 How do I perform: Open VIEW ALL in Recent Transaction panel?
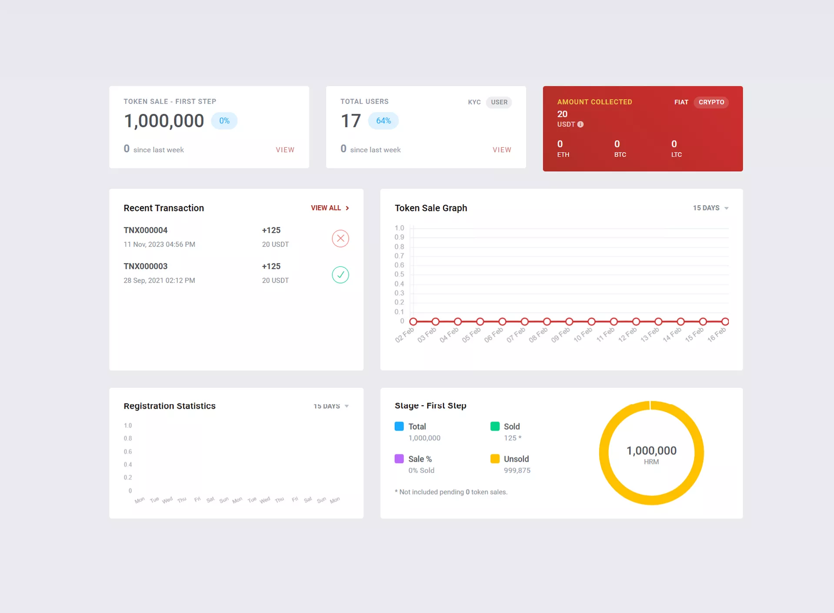tap(325, 208)
